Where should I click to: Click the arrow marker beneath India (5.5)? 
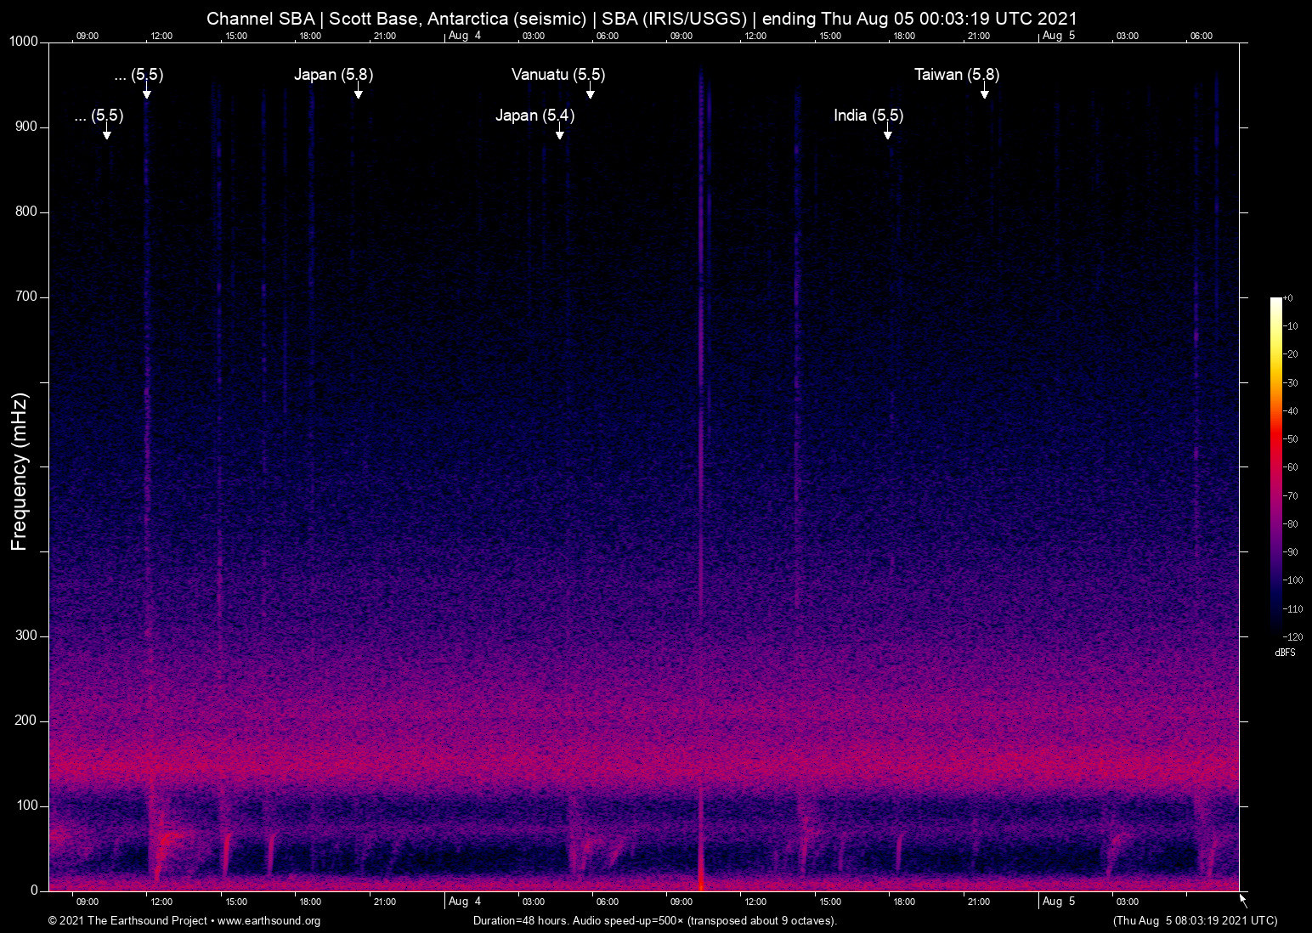pyautogui.click(x=887, y=134)
